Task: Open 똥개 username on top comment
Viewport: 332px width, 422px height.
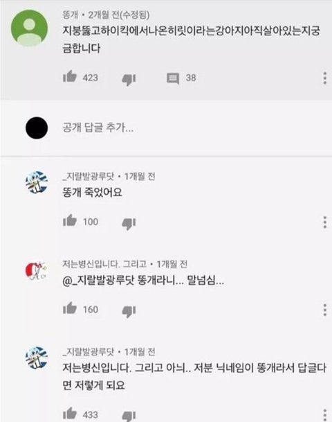Action: pos(71,15)
